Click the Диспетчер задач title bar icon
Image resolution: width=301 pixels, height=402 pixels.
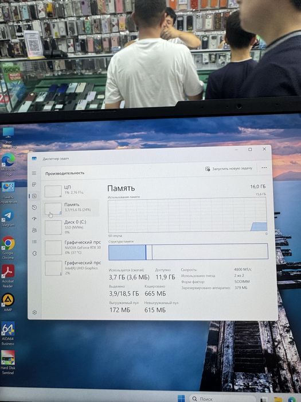(34, 159)
